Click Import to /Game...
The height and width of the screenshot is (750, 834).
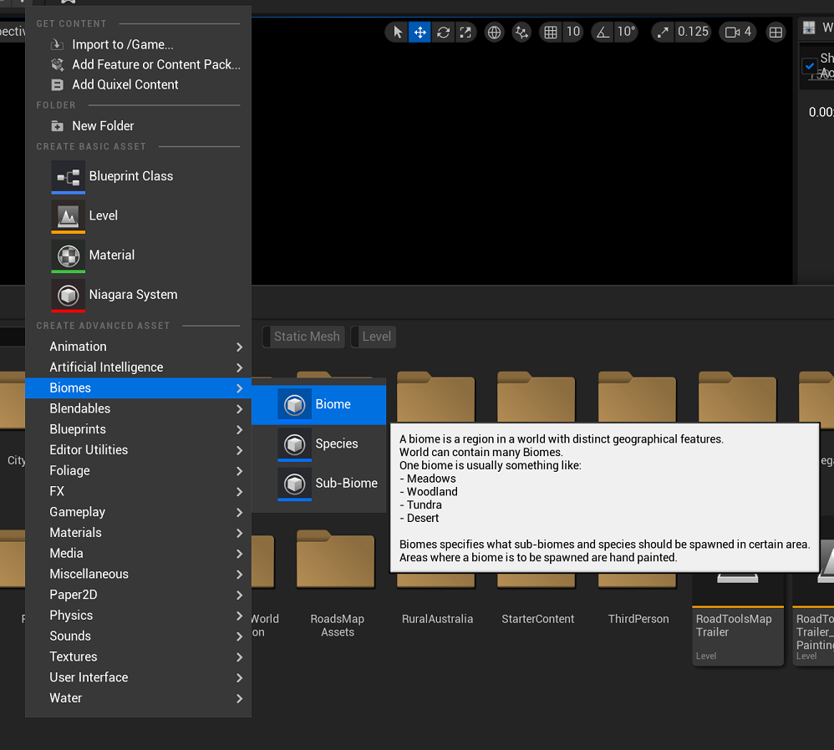point(123,44)
